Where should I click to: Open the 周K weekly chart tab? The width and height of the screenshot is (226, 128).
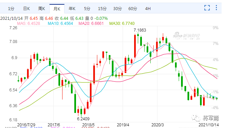coord(42,9)
